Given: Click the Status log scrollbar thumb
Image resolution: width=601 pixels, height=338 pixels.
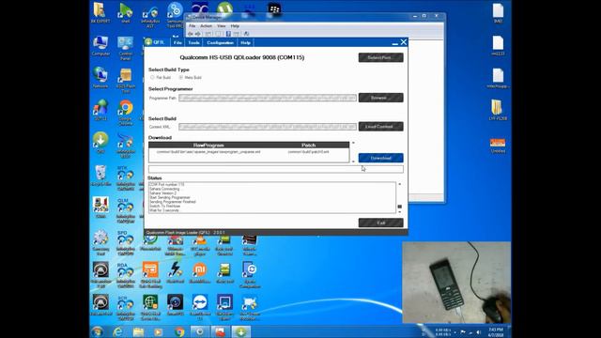Looking at the screenshot, I should pyautogui.click(x=399, y=207).
